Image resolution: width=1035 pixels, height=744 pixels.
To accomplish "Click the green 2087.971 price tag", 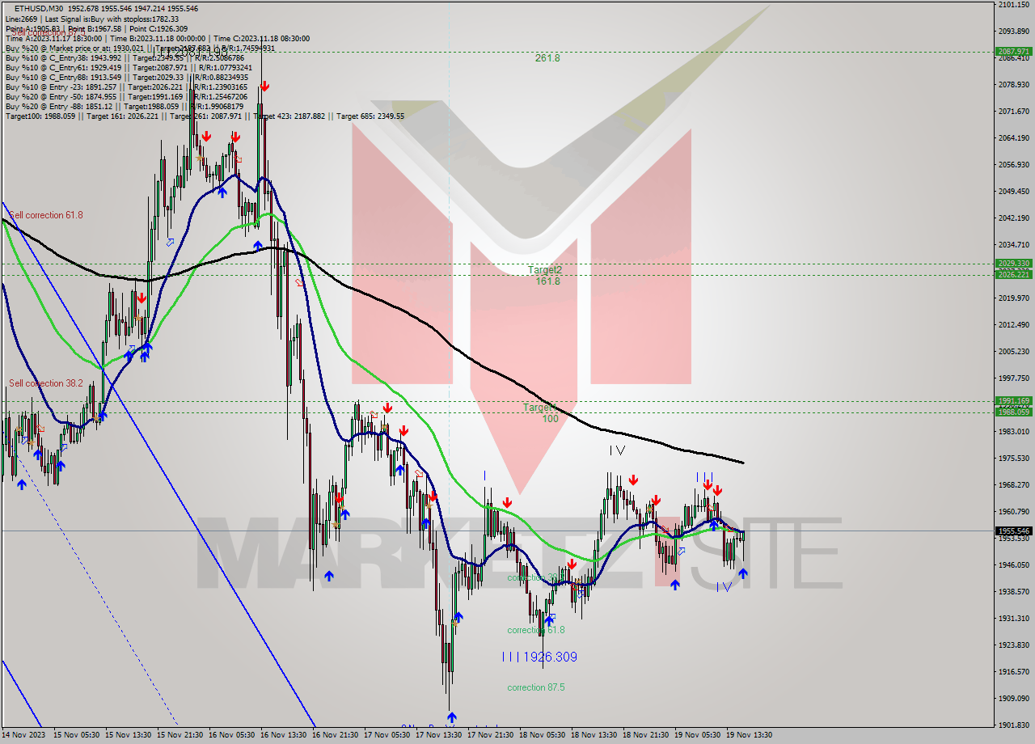I will point(1013,51).
